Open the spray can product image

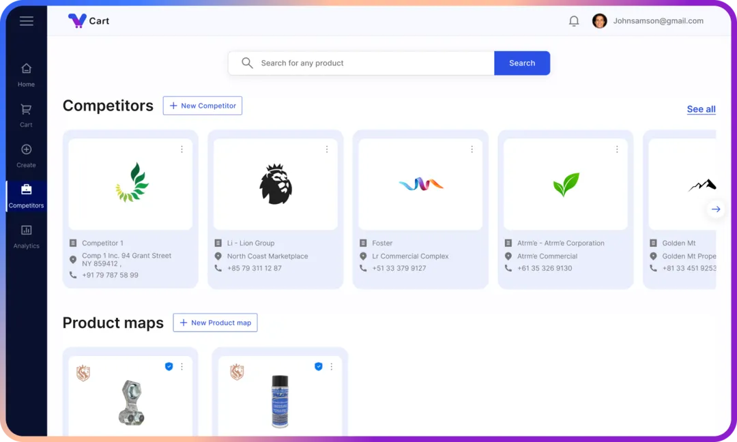tap(280, 402)
